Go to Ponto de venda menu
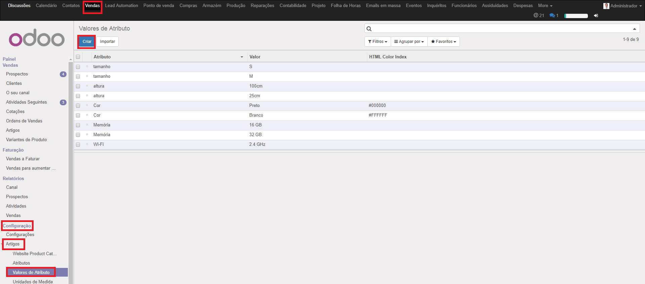645x284 pixels. tap(159, 6)
